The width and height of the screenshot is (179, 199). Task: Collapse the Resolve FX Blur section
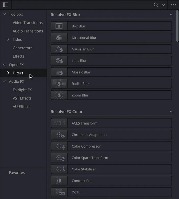pyautogui.click(x=171, y=15)
